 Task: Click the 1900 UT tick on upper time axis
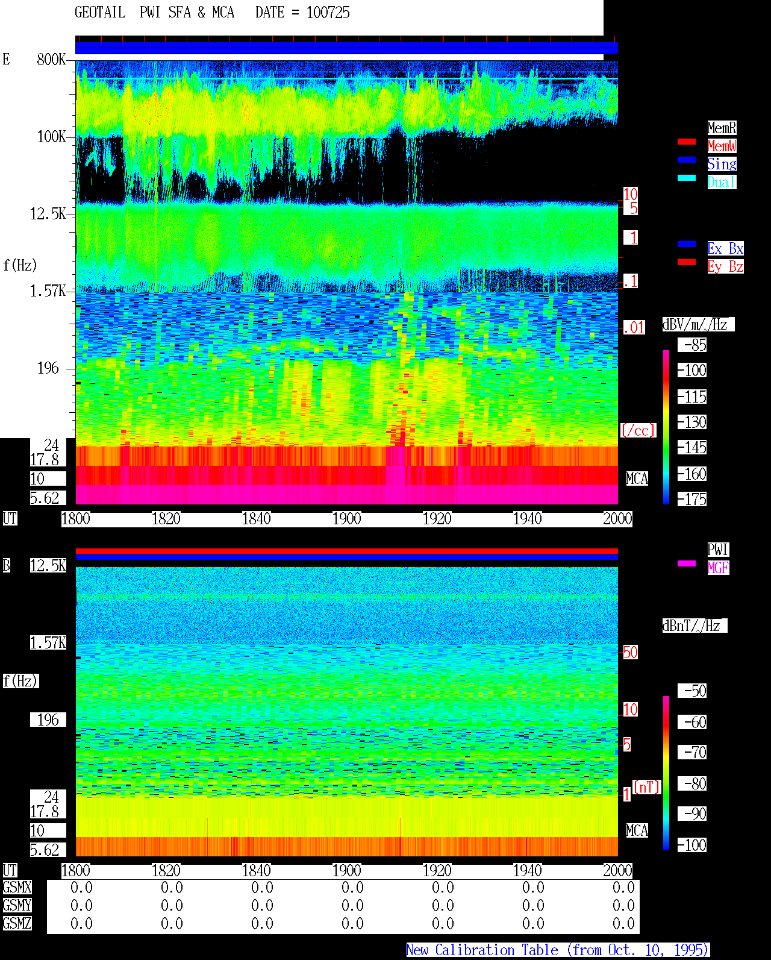click(x=347, y=519)
